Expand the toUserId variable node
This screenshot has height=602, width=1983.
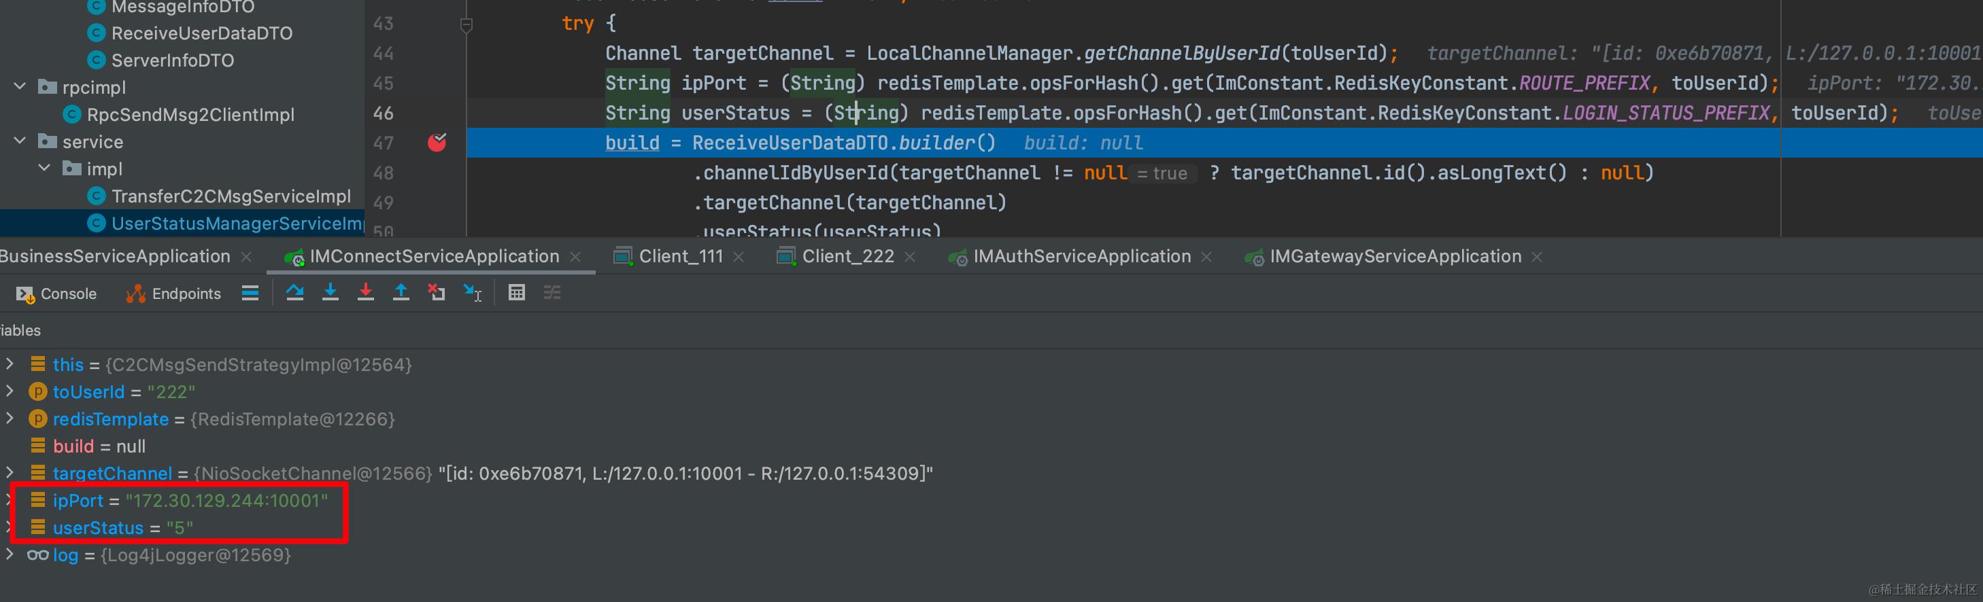[10, 391]
